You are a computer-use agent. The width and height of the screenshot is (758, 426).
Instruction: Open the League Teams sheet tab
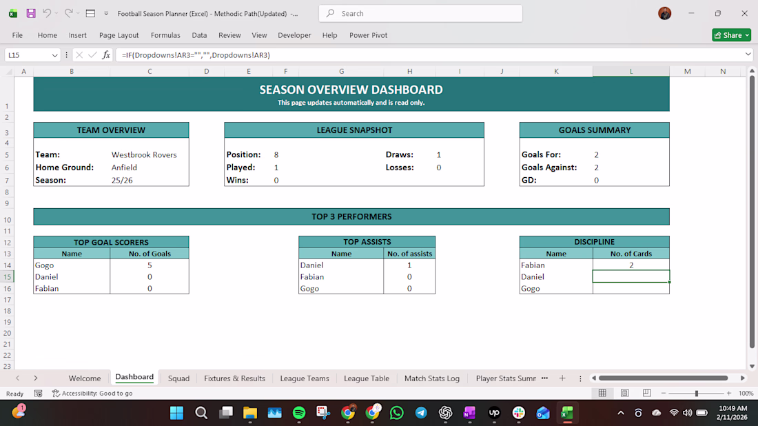(305, 378)
